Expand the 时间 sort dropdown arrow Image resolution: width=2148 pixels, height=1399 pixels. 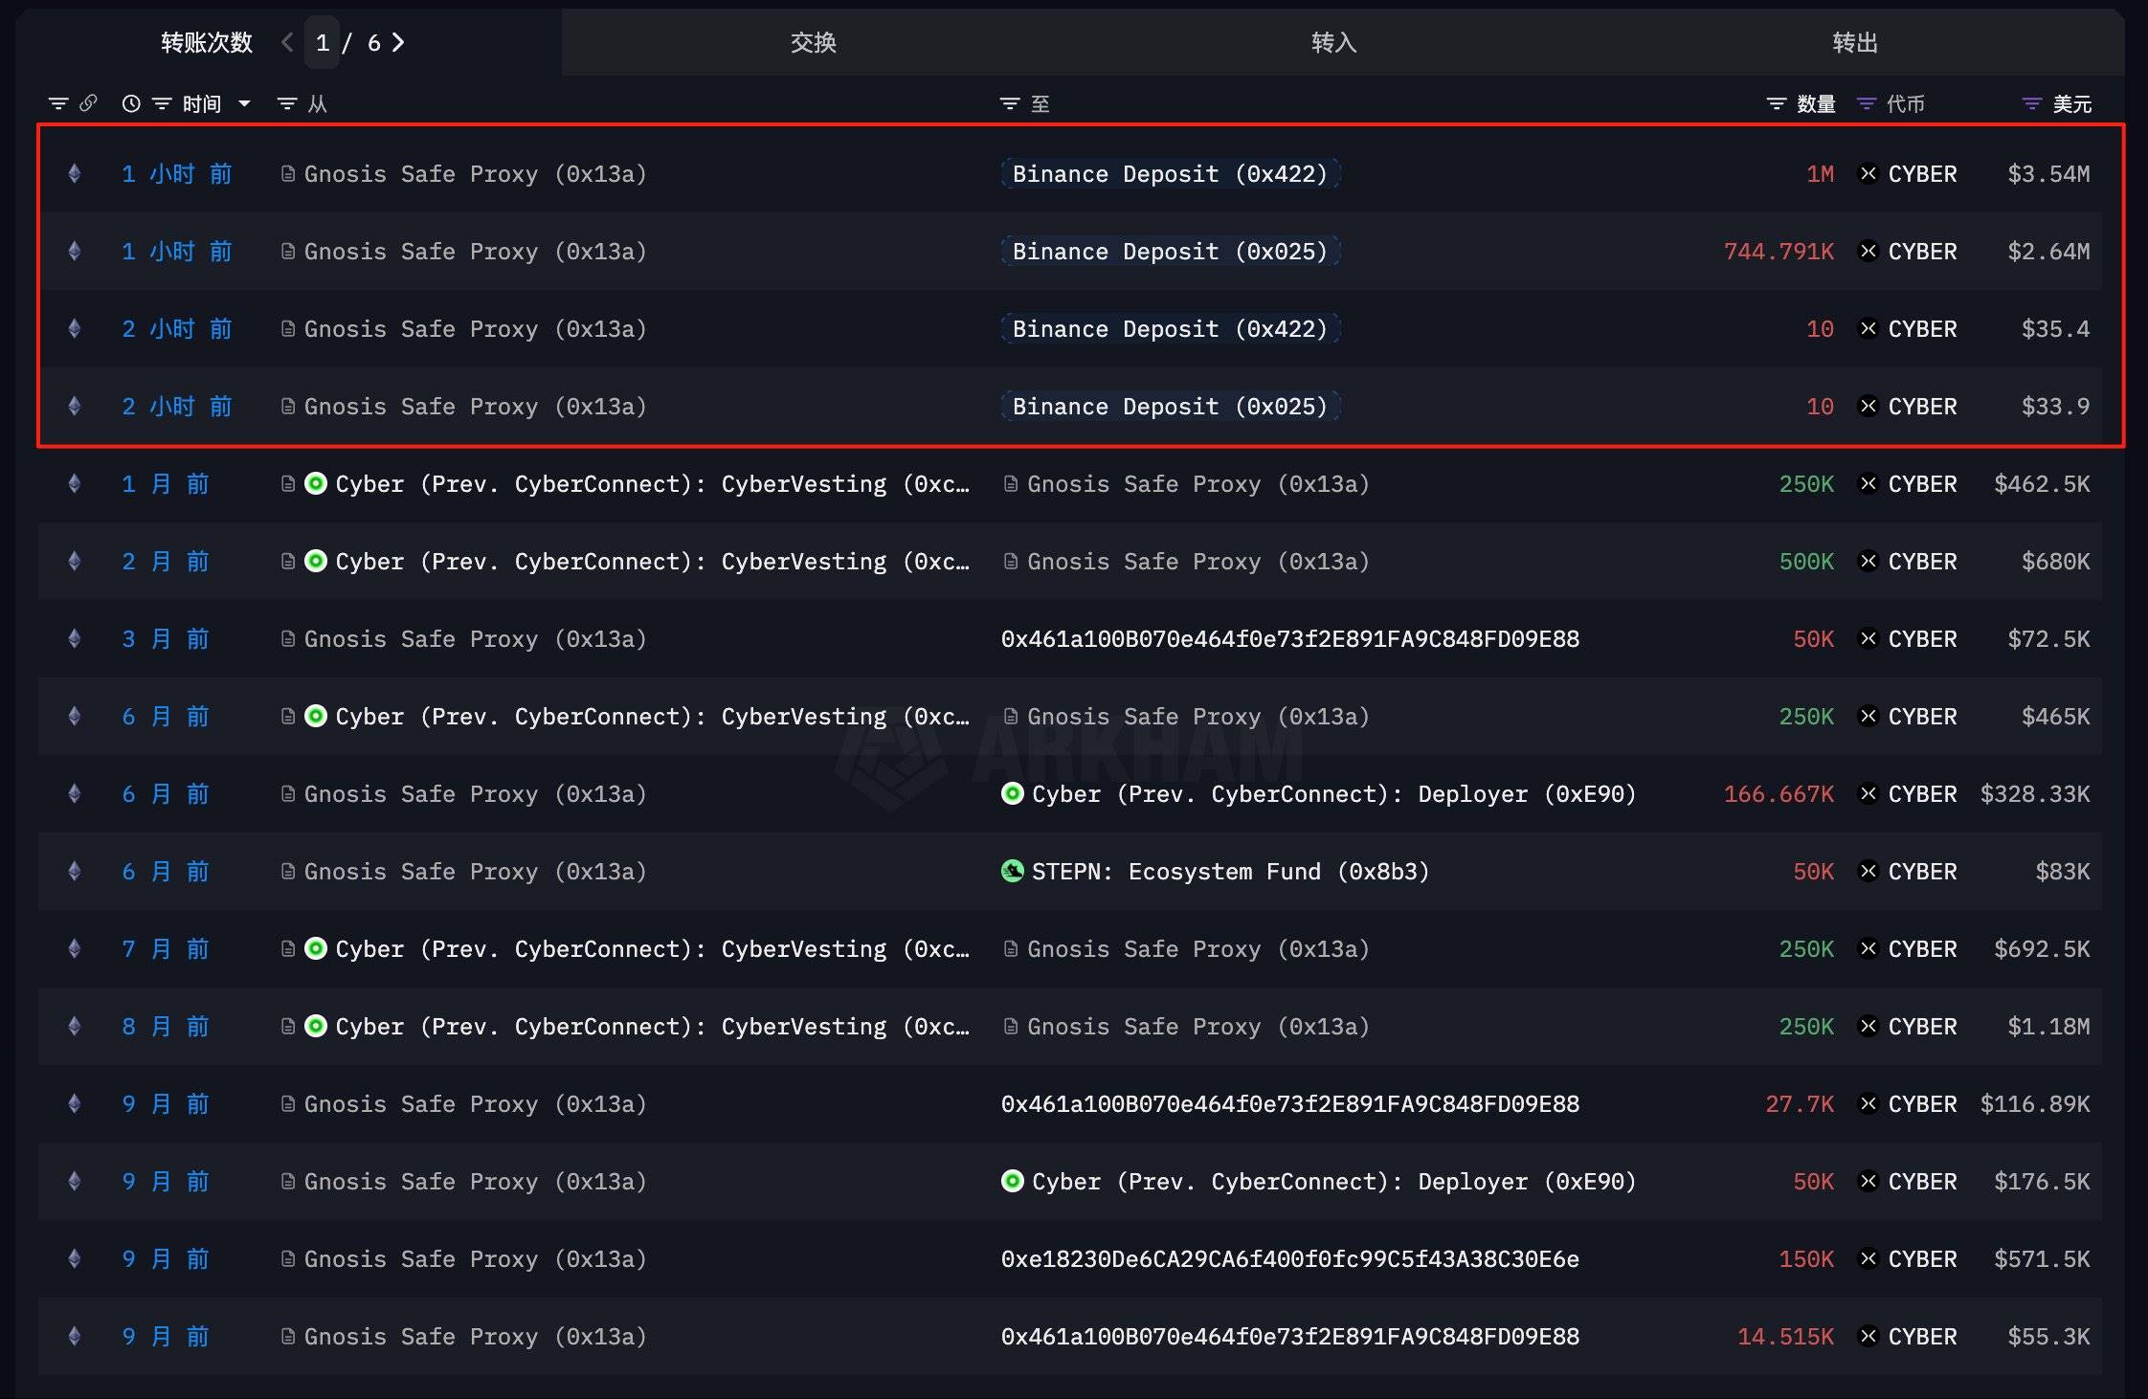(244, 103)
